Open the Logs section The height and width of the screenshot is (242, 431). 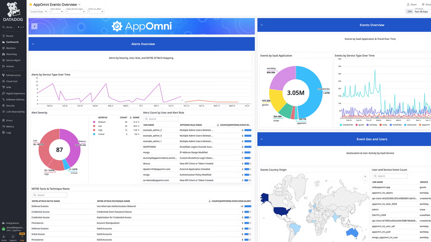pos(9,132)
